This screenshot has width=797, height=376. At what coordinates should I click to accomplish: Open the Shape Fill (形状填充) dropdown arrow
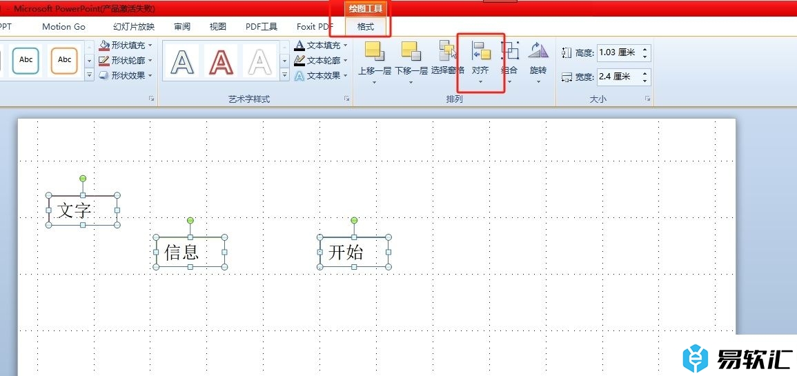pyautogui.click(x=150, y=46)
